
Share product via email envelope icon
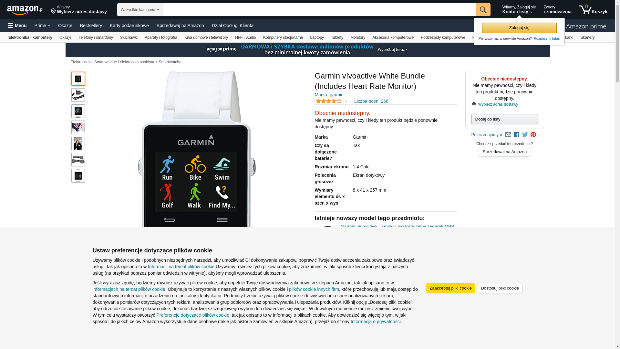click(x=508, y=135)
